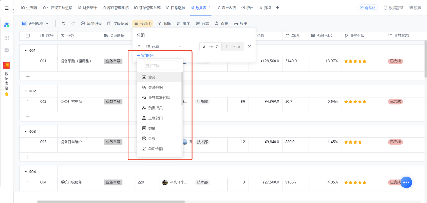Open the 排序 sort tool
Viewport: 427px width, 203px height.
[x=183, y=23]
